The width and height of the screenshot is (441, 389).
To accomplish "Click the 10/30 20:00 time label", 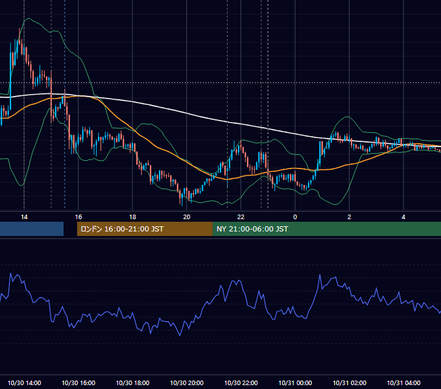I will point(187,383).
